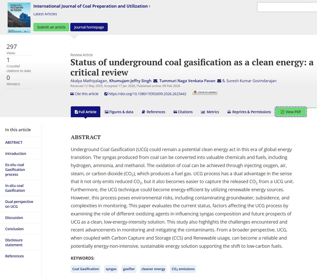Go to In-situ coal Gasification section
Screen dimensions: 317x278
tap(15, 188)
